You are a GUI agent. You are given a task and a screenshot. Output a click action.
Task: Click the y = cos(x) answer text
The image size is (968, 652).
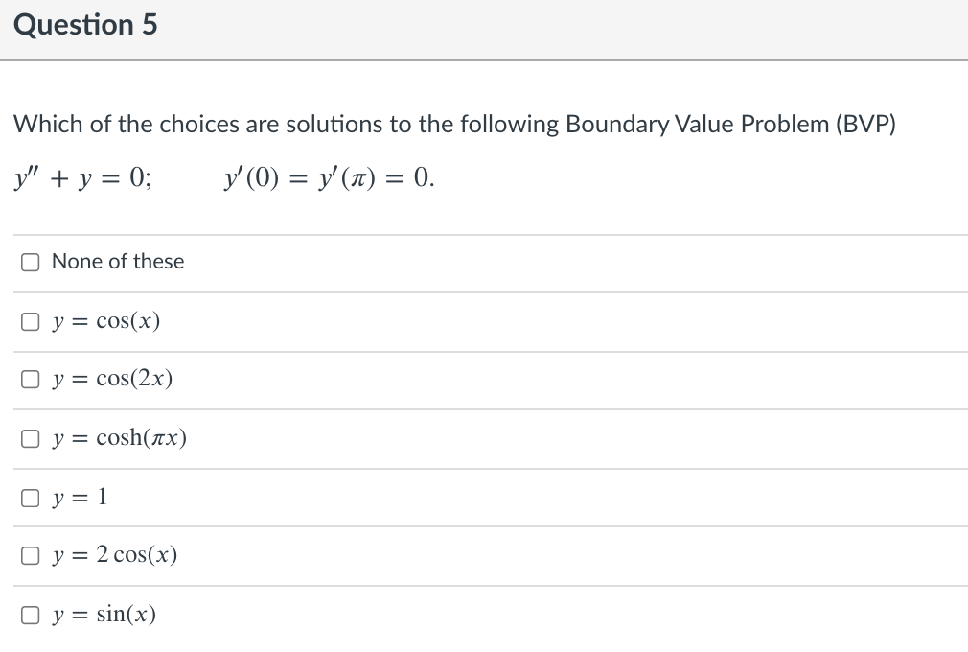click(x=105, y=321)
